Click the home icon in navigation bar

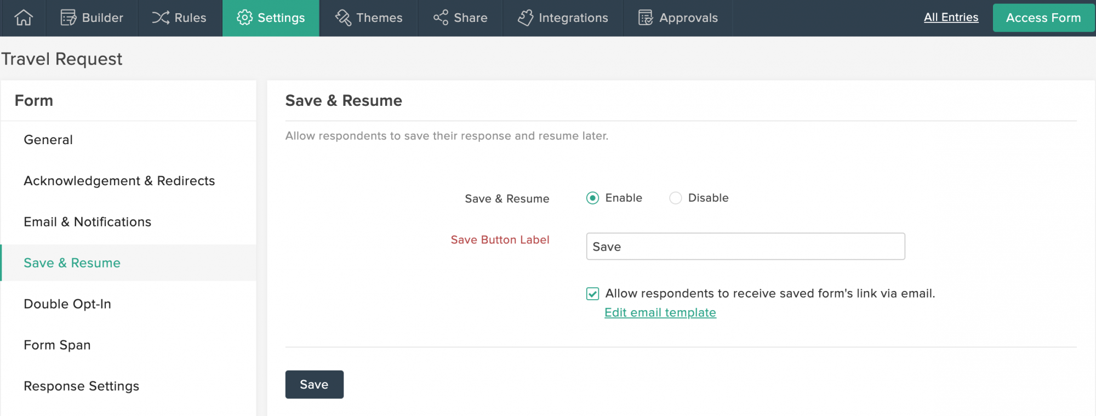[24, 18]
